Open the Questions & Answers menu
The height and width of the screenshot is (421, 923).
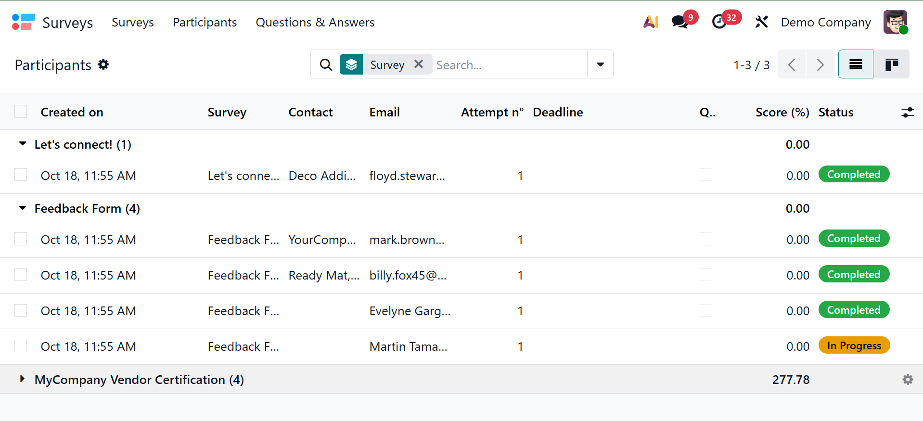click(315, 23)
